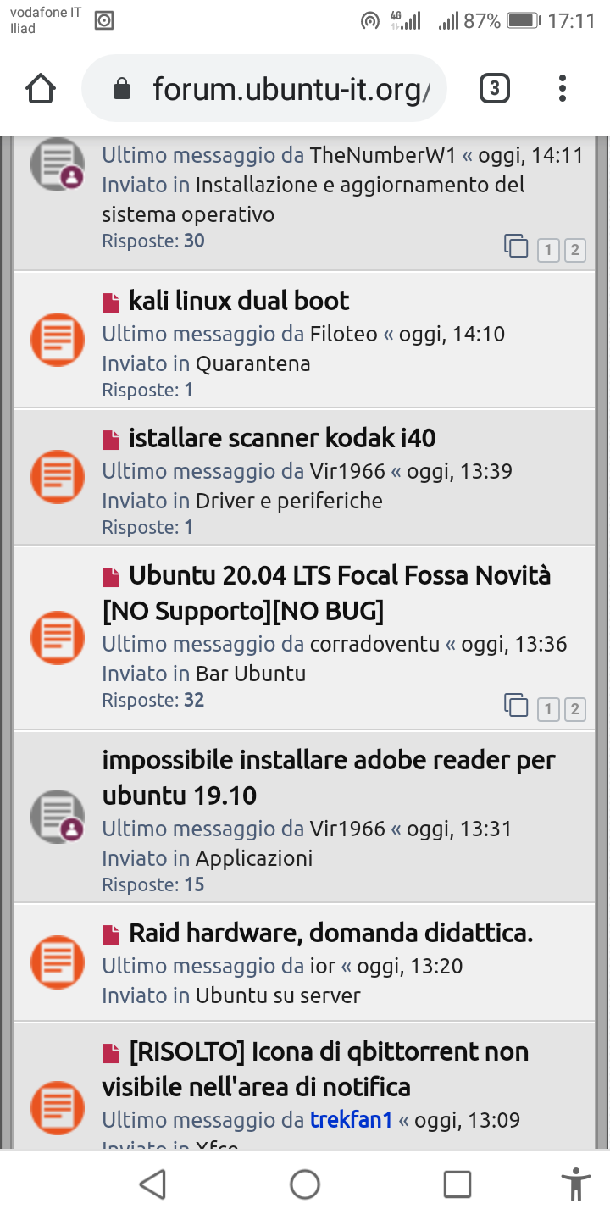Screen dimensions: 610x1220
Task: Go to first unread post in Raid hardware topic
Action: (111, 935)
